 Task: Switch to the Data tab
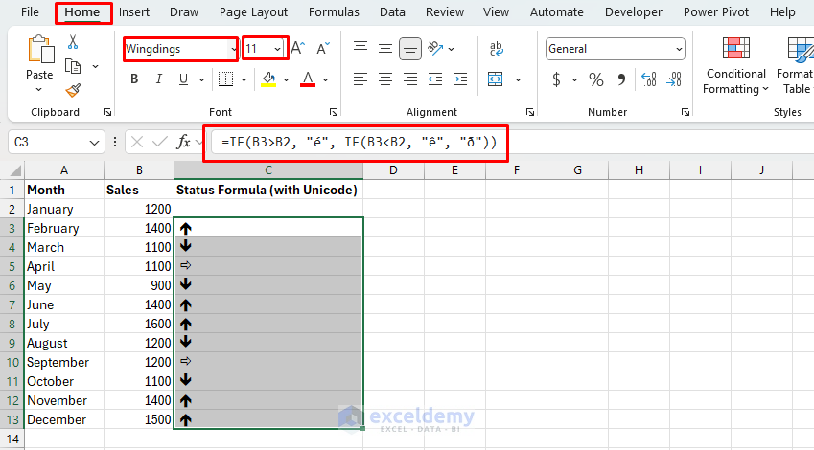coord(392,11)
